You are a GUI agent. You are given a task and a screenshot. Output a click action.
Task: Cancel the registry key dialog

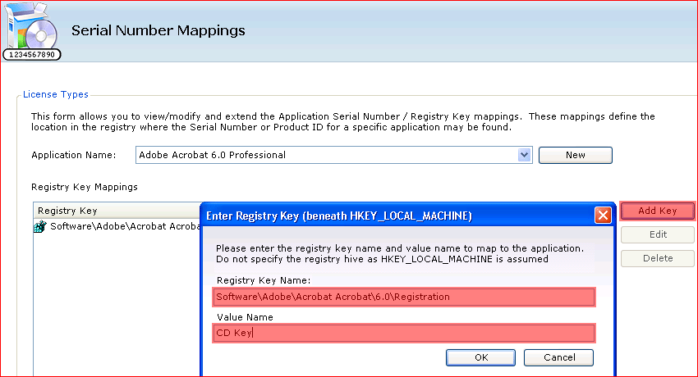click(558, 357)
